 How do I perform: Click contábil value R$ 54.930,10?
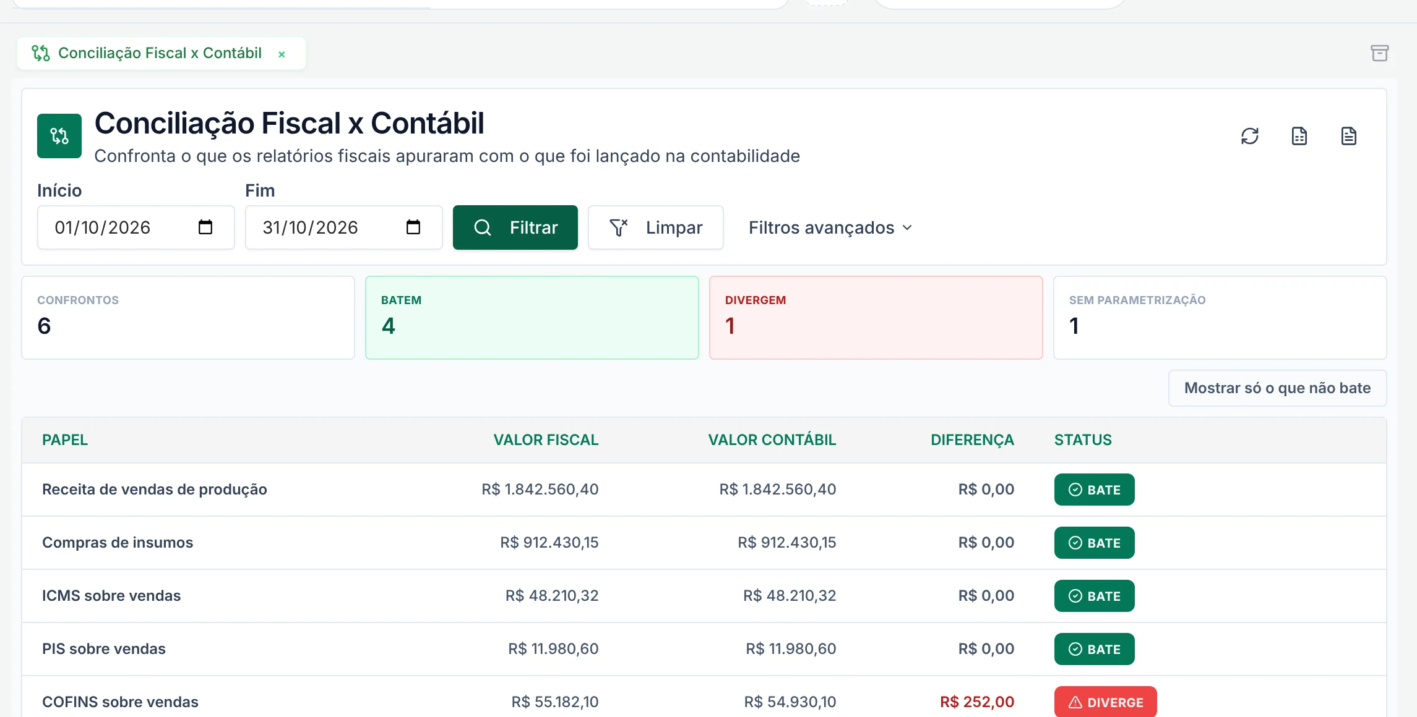point(790,702)
